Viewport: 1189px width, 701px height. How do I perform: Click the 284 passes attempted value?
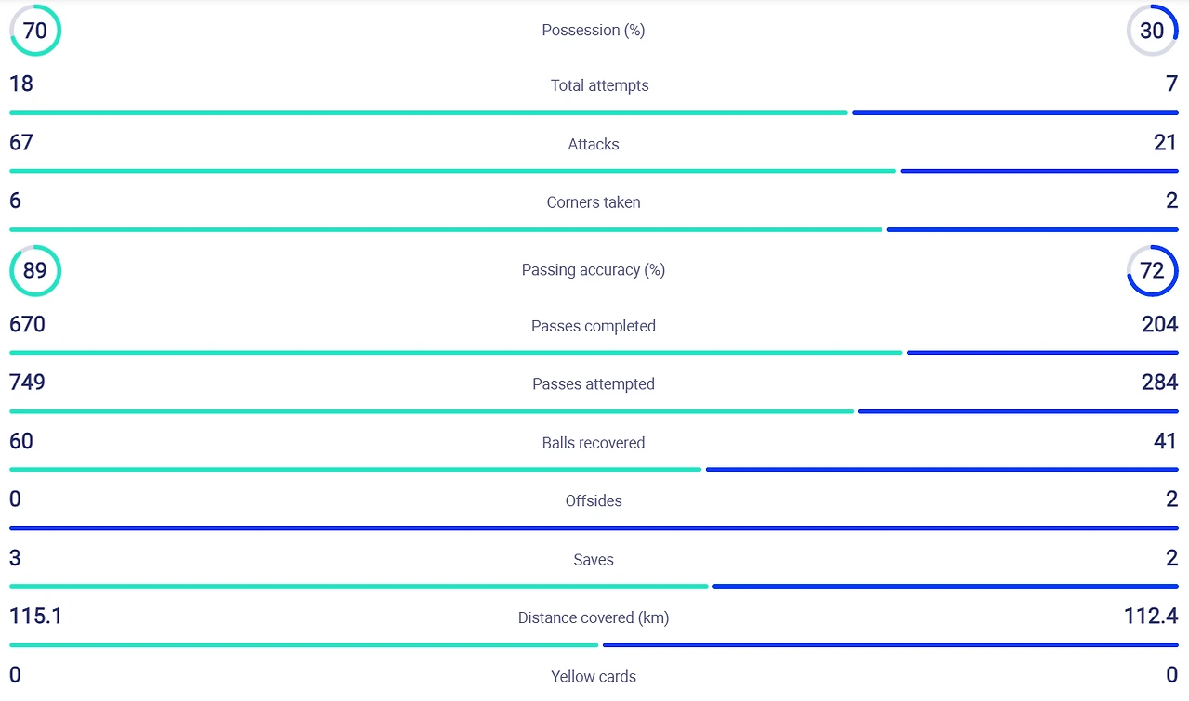point(1159,383)
